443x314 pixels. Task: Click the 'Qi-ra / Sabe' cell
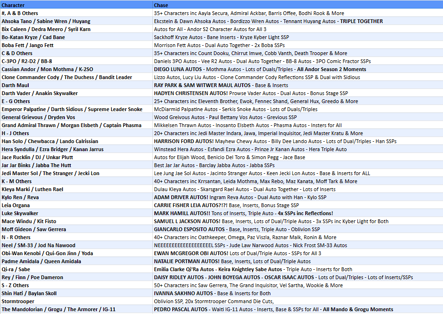76,270
